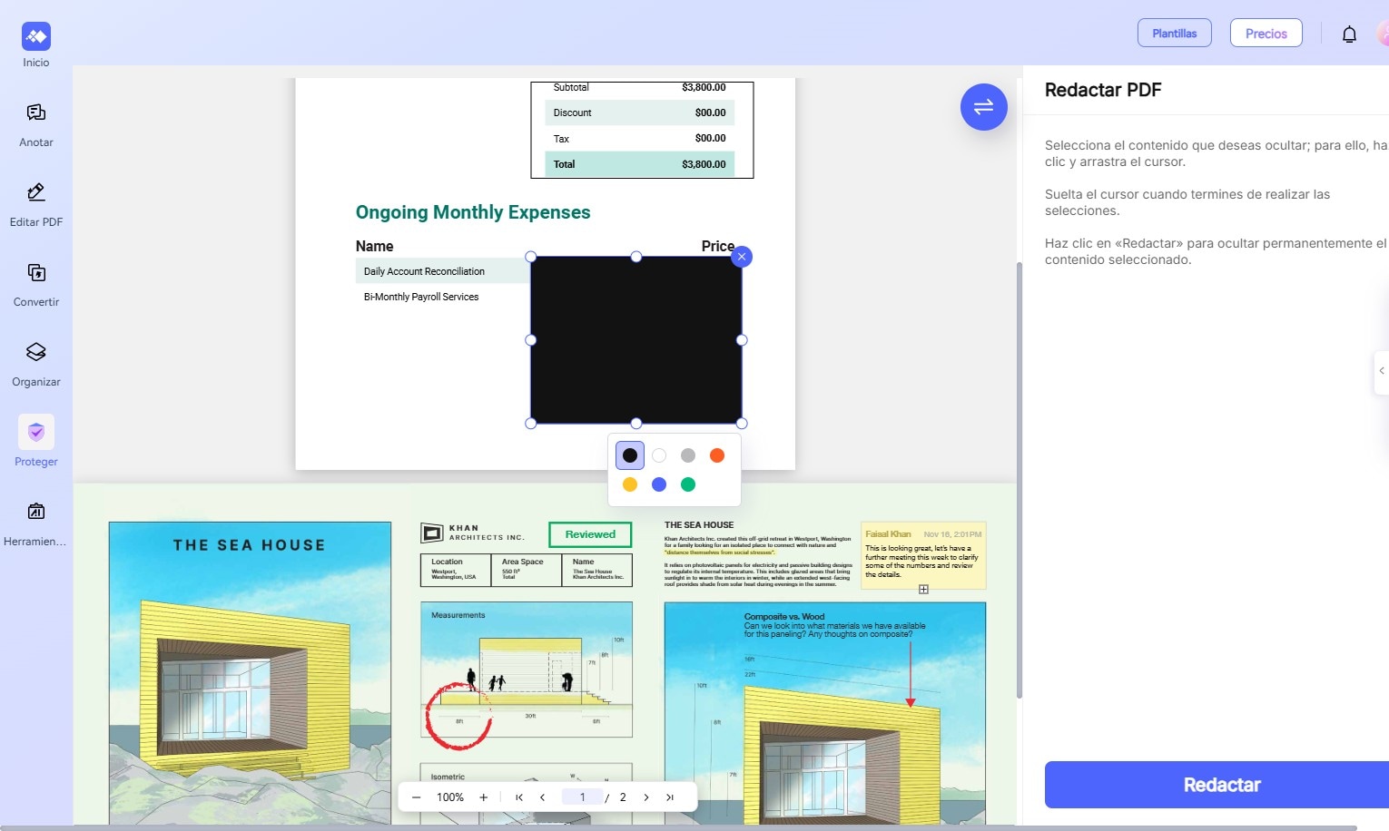
Task: Expand the collapsed right side panel arrow
Action: click(1382, 371)
